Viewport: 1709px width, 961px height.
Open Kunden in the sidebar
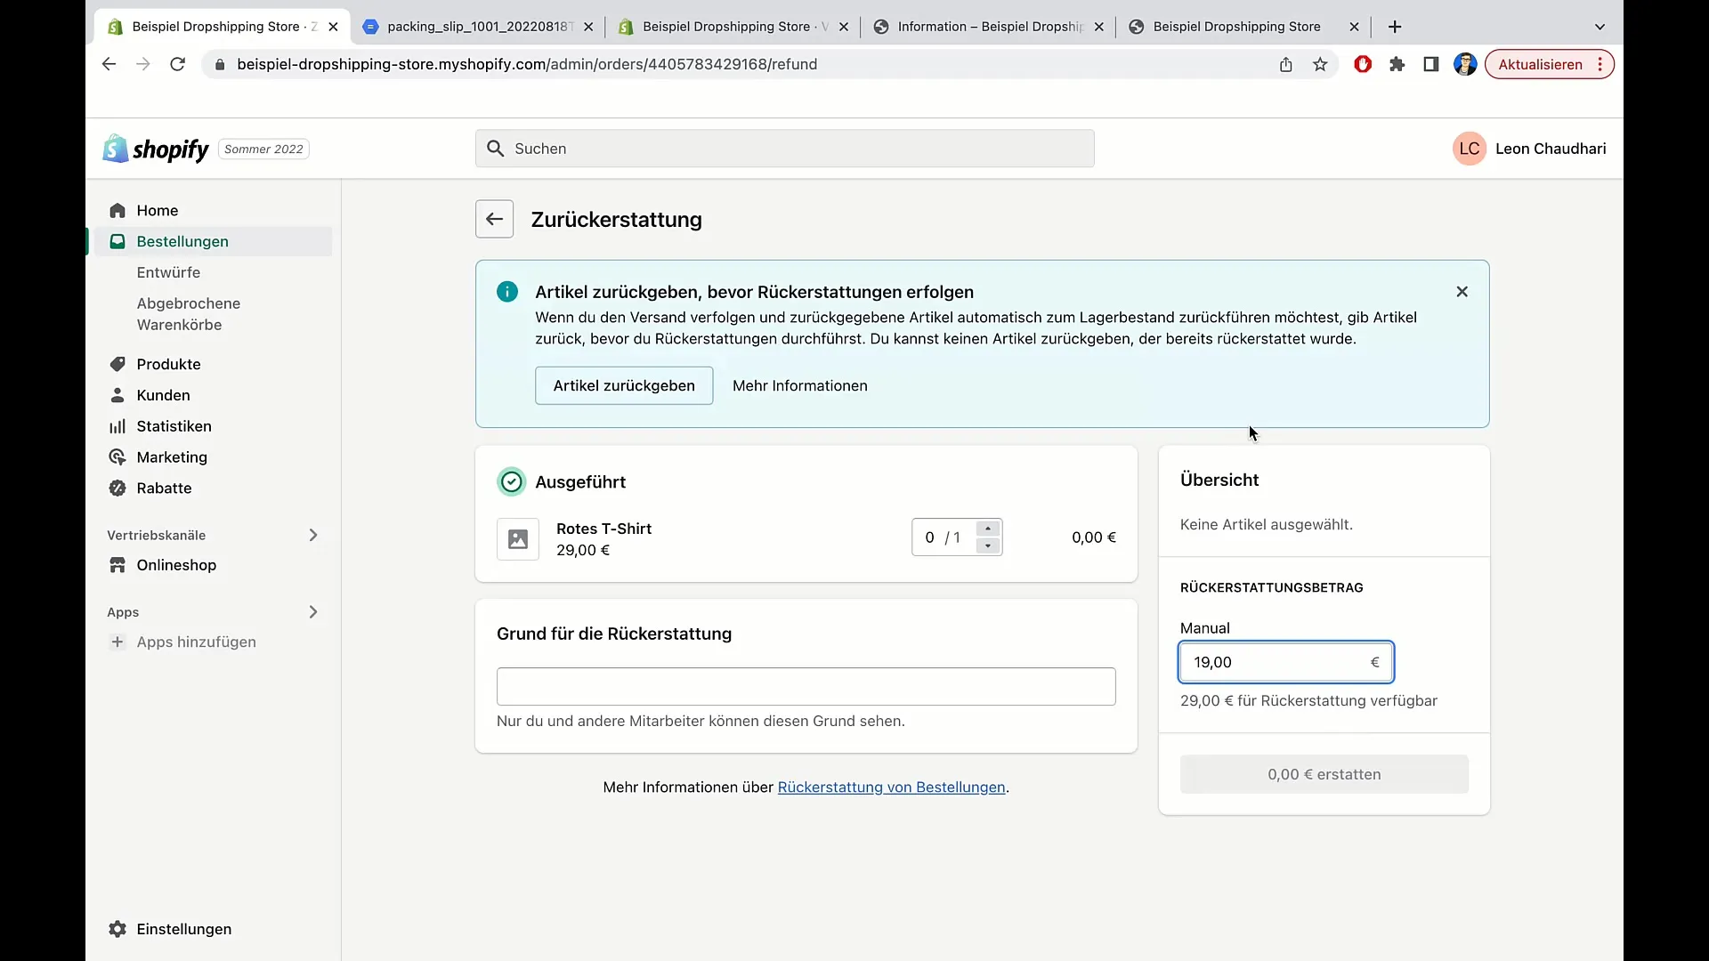(163, 395)
